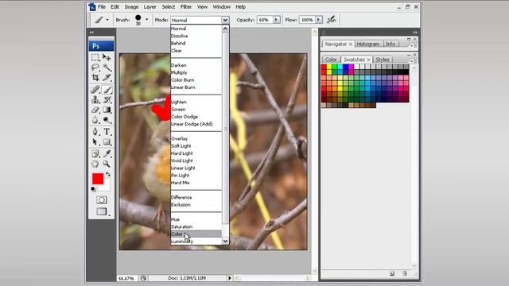Viewport: 509px width, 286px height.
Task: Select the Magic Wand tool
Action: pyautogui.click(x=107, y=68)
